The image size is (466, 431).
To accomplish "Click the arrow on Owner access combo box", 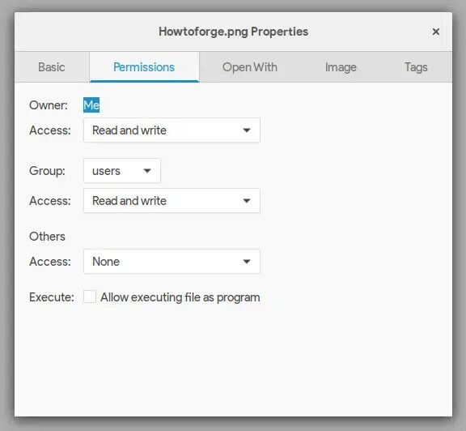I will click(247, 130).
